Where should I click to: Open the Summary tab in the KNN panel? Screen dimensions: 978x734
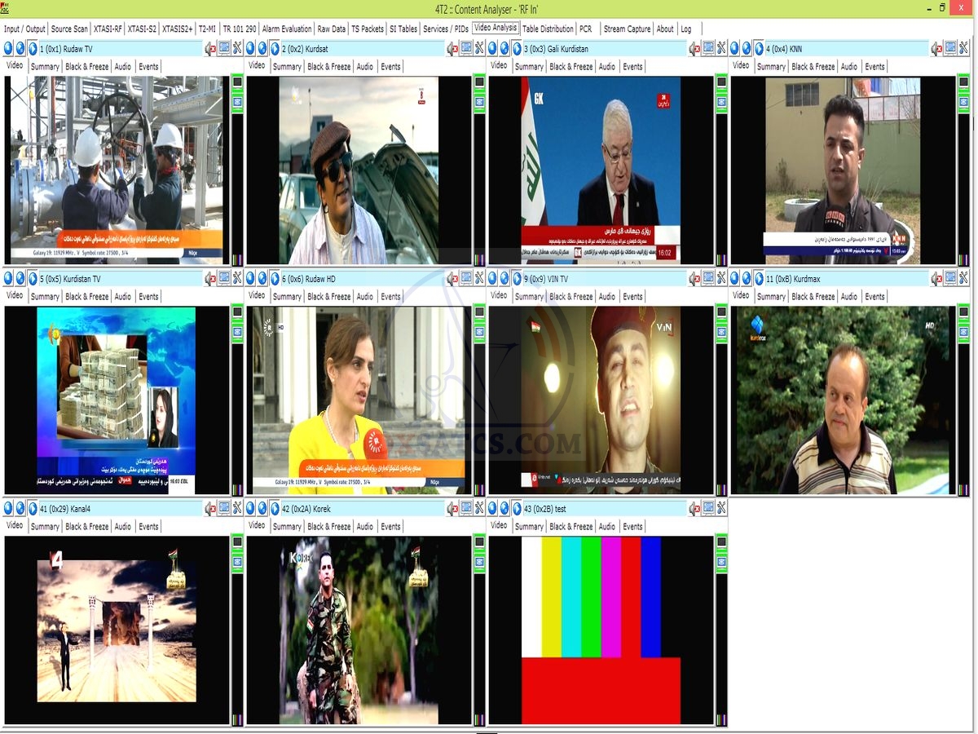[x=771, y=67]
